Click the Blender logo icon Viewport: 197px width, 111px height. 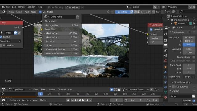coord(3,7)
